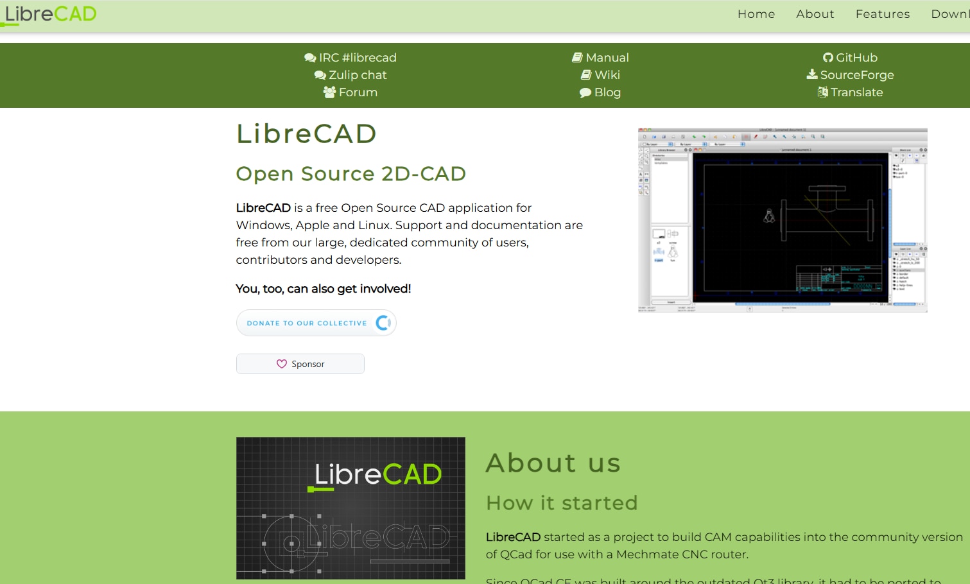Screen dimensions: 970x584
Task: Open the Zulip chat link
Action: (358, 75)
